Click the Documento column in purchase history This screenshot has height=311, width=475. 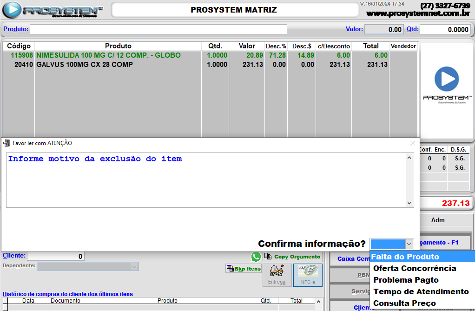[66, 301]
